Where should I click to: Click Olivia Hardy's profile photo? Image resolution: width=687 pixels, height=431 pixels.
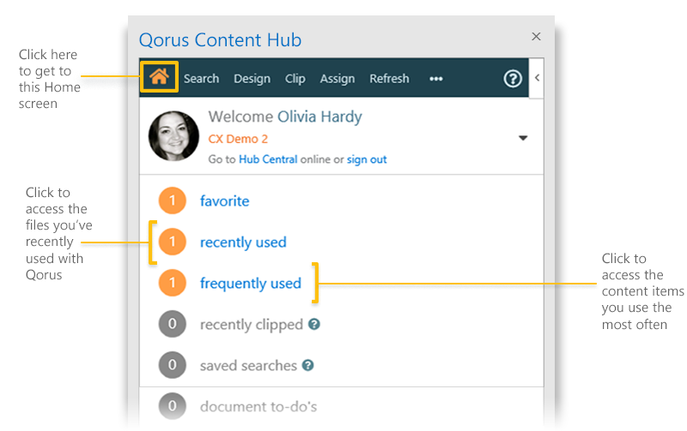coord(173,136)
